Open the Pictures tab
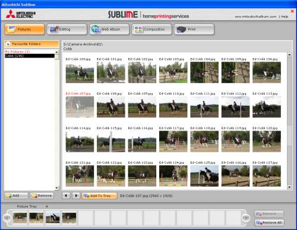297x230 pixels. [x=24, y=29]
